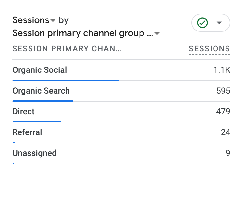Click the SESSION PRIMARY CHAN… column header

click(x=67, y=49)
